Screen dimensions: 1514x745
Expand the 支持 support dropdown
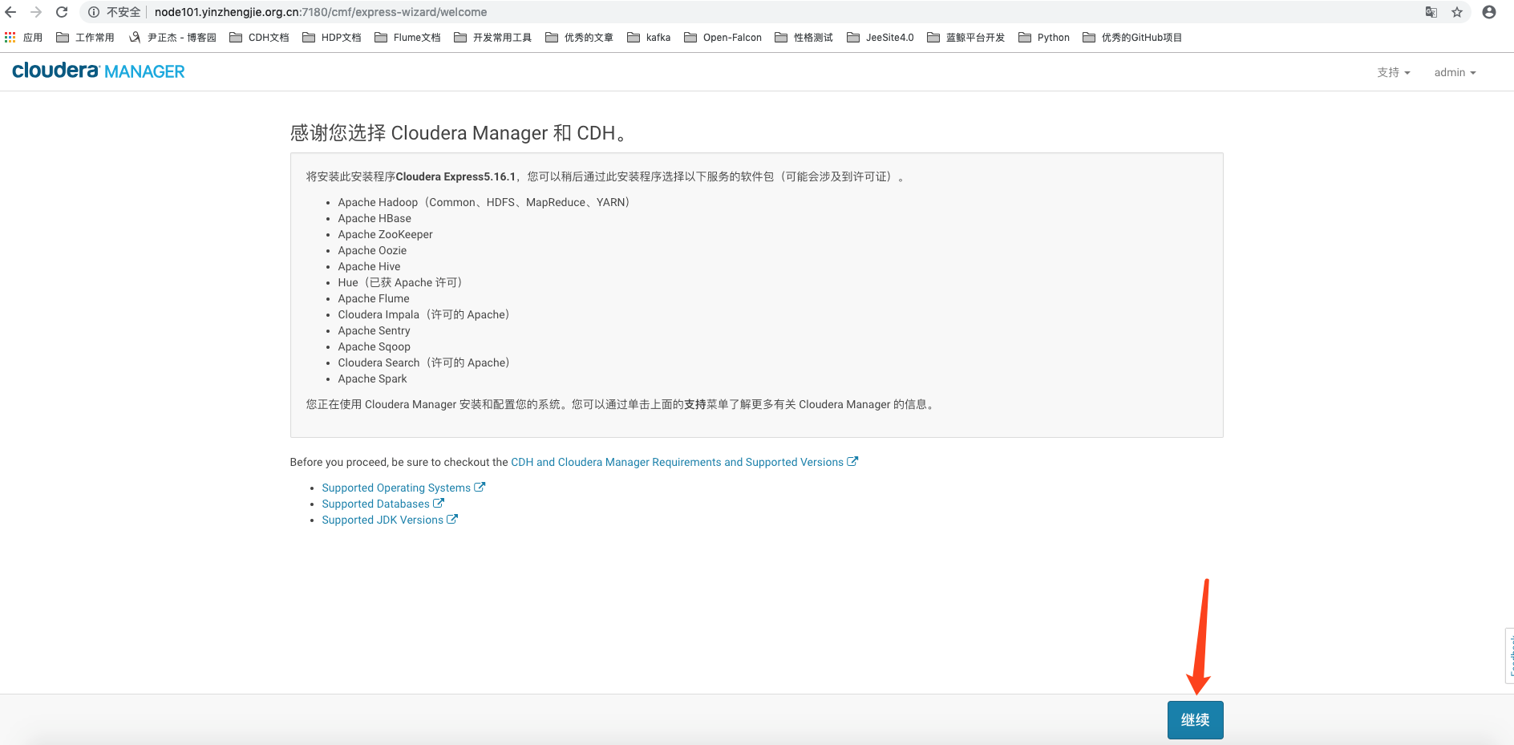coord(1394,72)
